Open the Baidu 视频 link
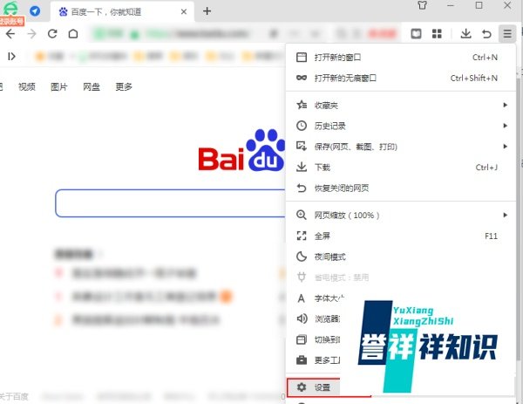This screenshot has height=404, width=523. [27, 86]
